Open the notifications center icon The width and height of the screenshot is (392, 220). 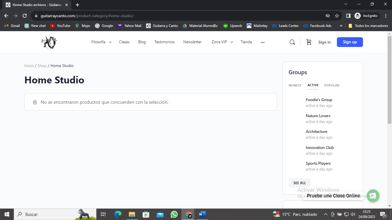383,214
